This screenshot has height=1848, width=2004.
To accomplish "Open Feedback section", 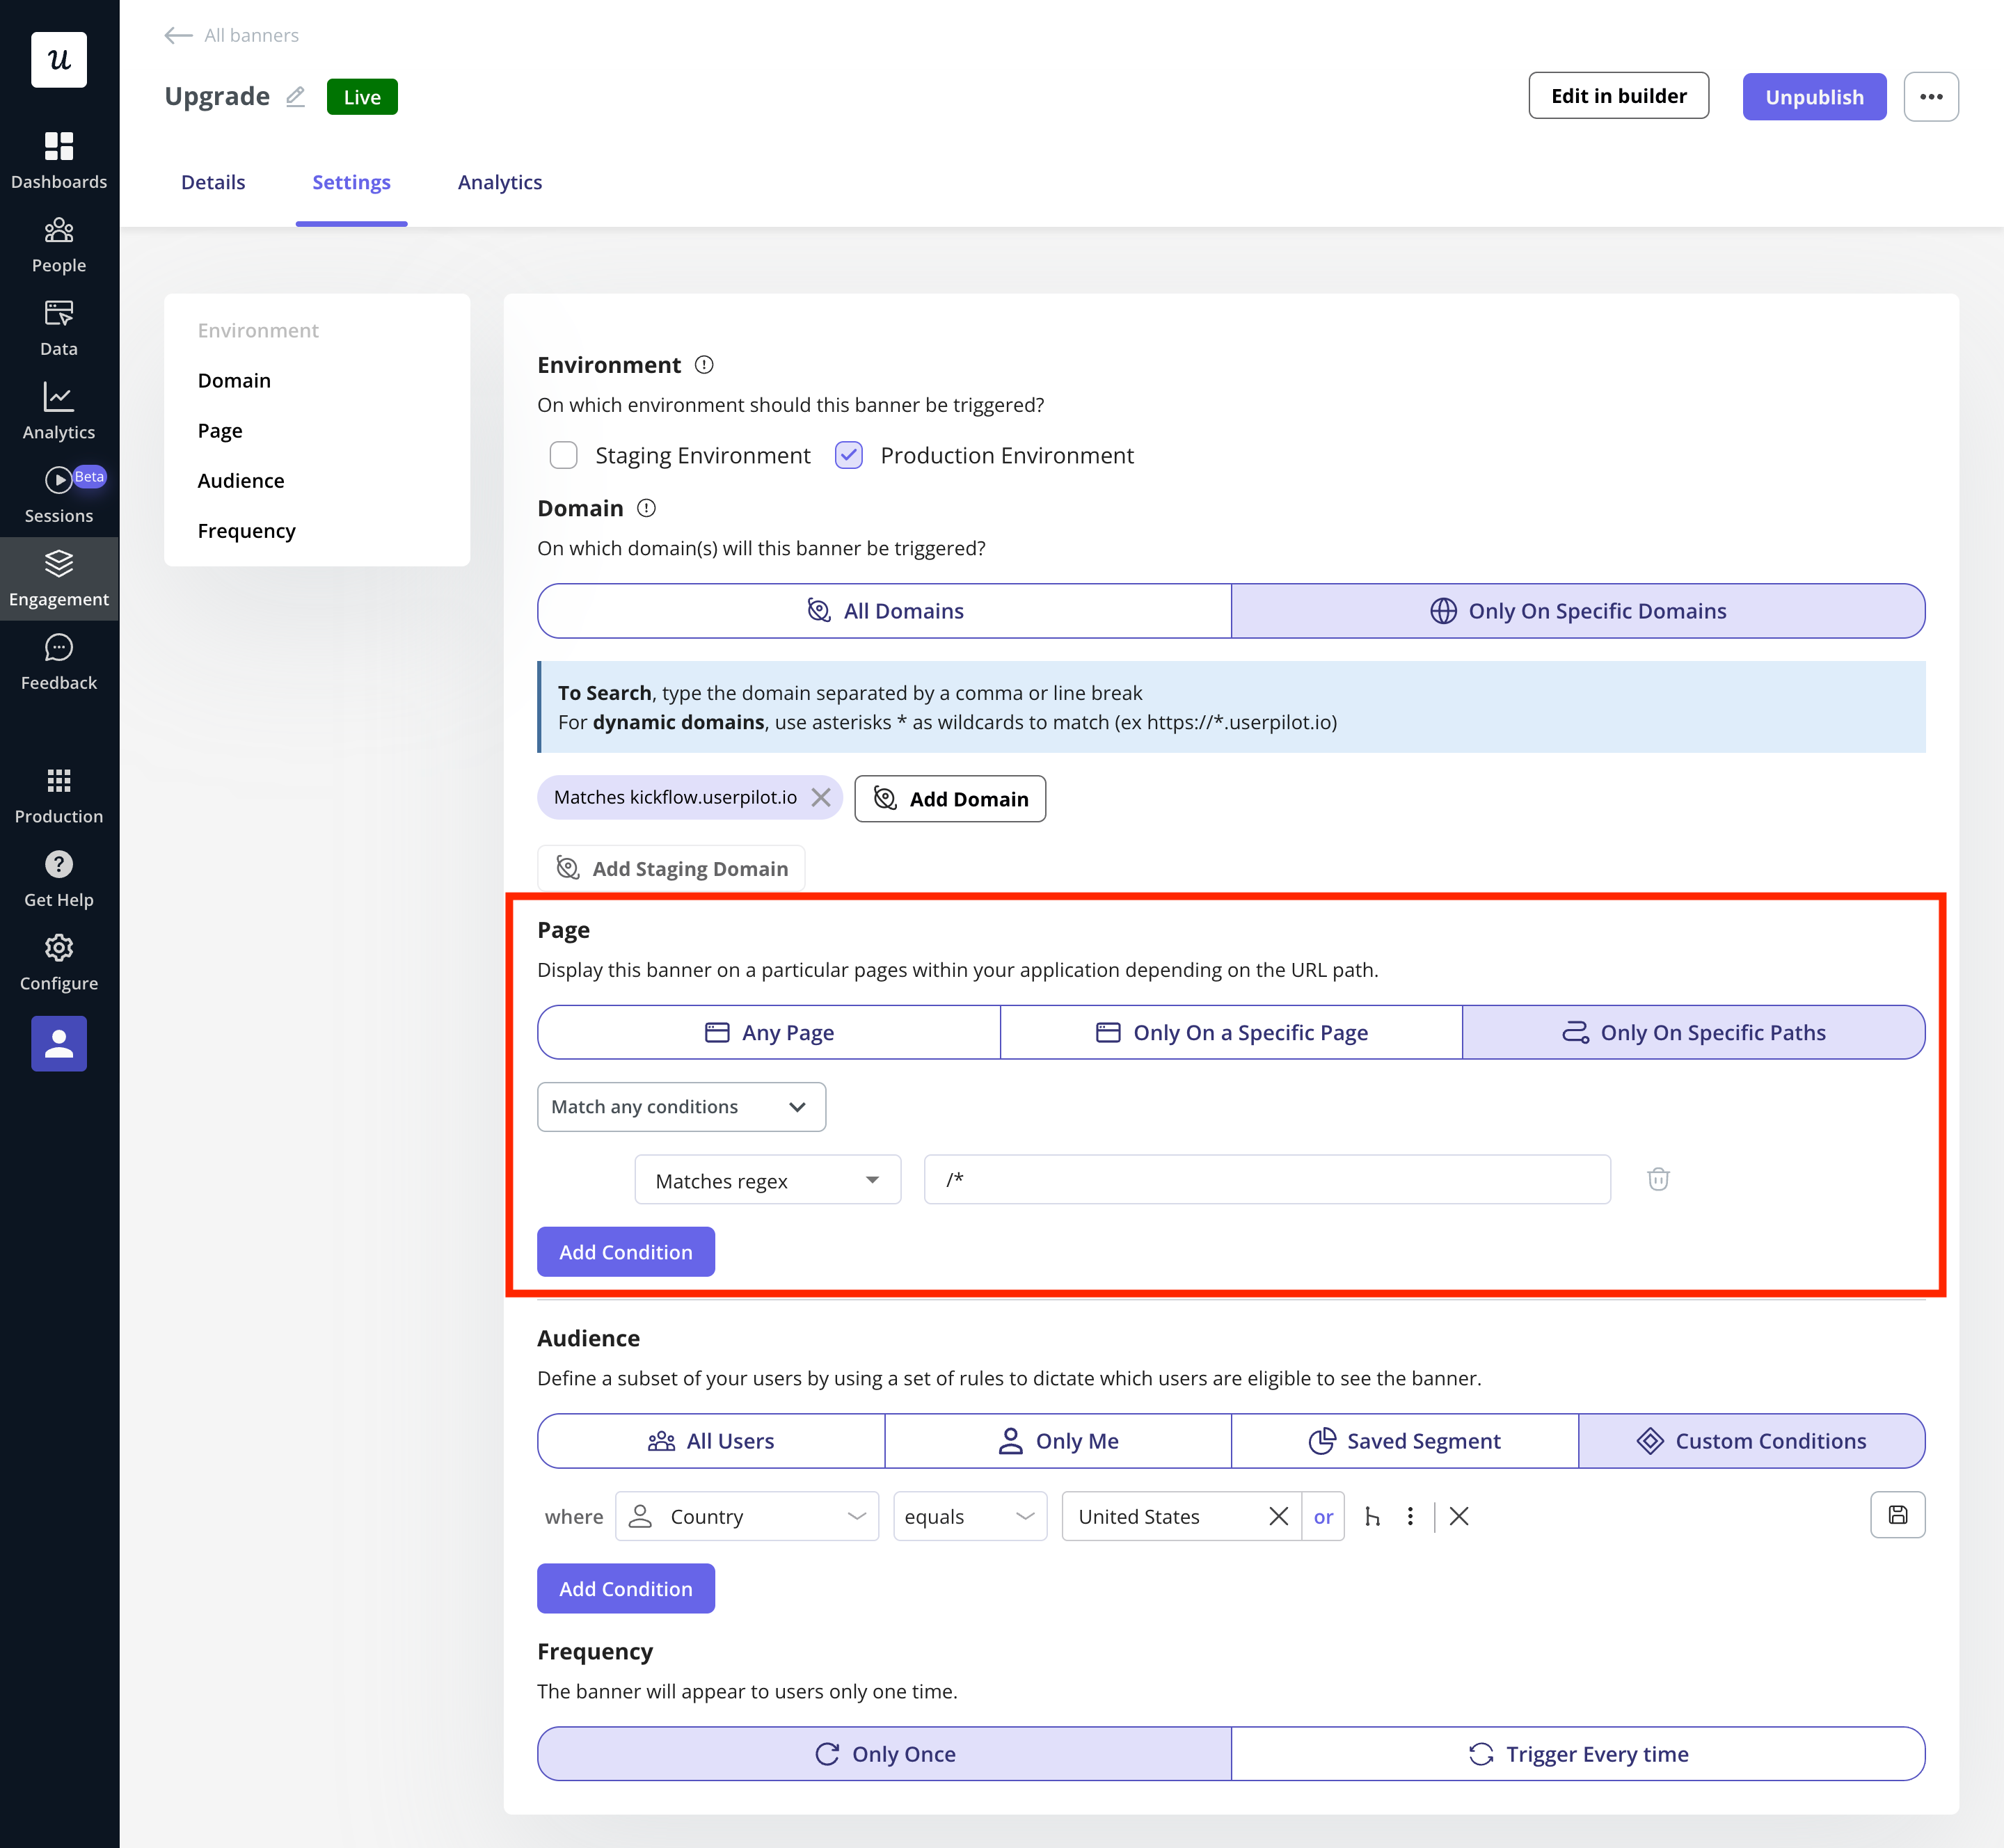I will (59, 662).
